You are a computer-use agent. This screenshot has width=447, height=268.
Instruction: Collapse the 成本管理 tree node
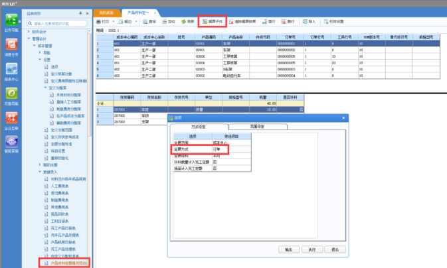[35, 46]
